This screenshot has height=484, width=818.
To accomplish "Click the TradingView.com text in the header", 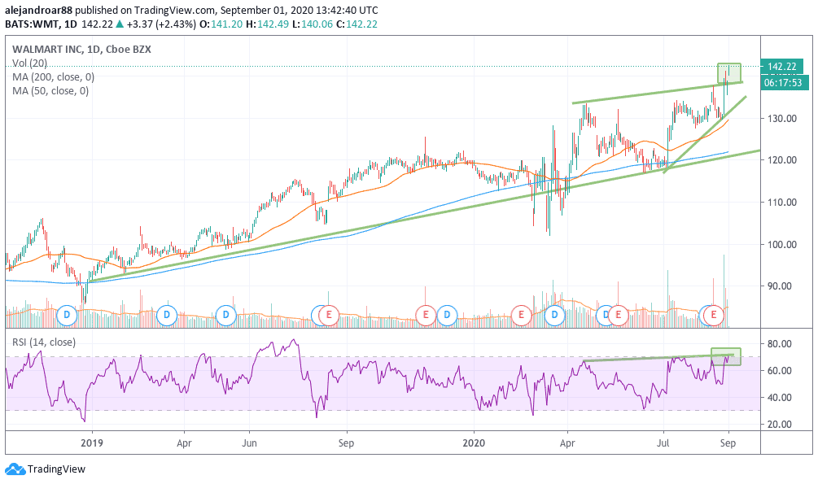I will click(175, 11).
